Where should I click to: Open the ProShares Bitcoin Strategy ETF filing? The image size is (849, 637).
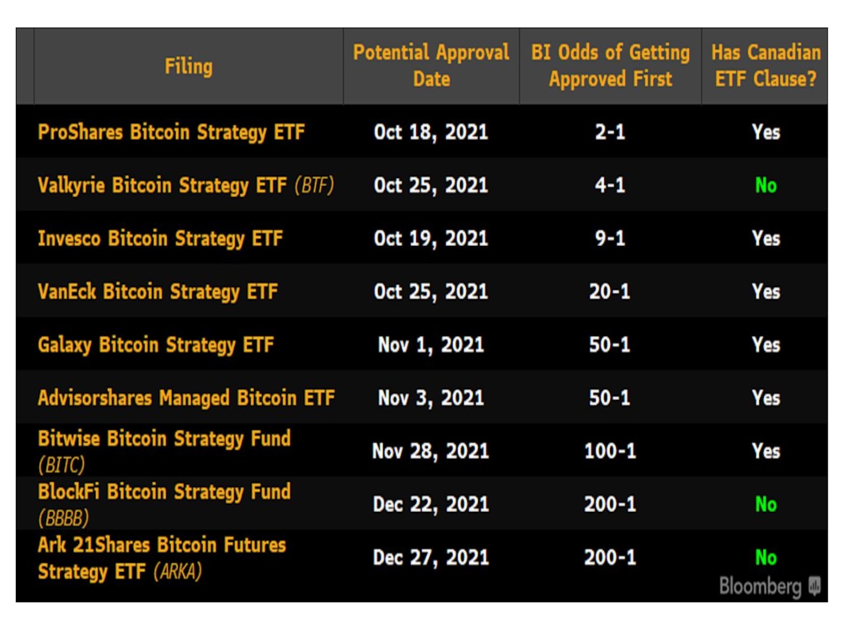pos(171,132)
